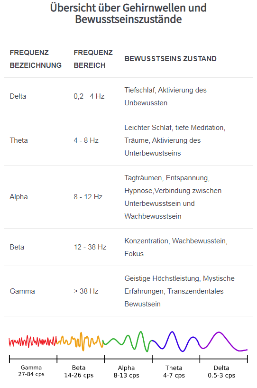This screenshot has width=257, height=388.
Task: Select the Beta 14-26 cps label
Action: tap(79, 371)
